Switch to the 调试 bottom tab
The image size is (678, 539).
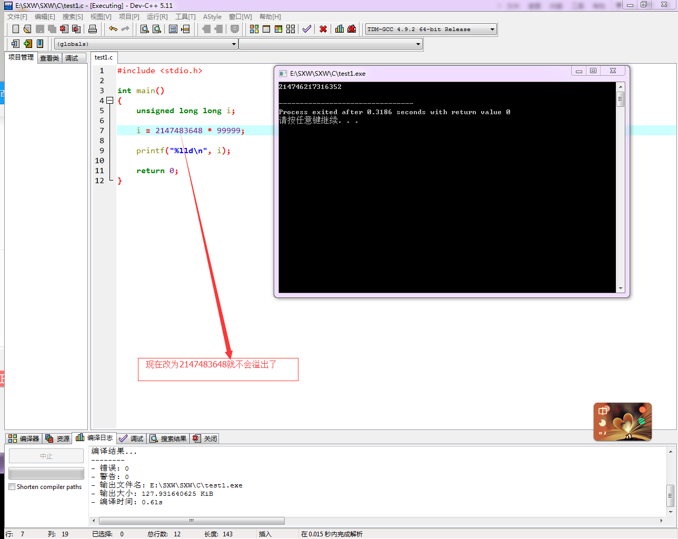click(131, 438)
